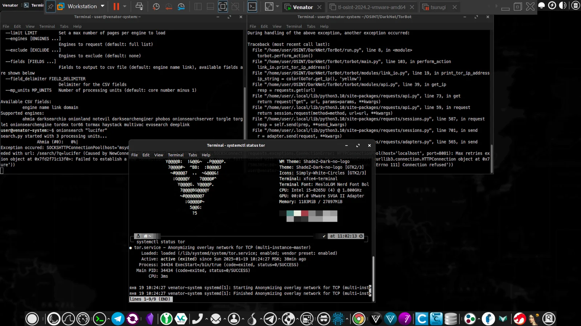581x326 pixels.
Task: Close the tsurugi tab
Action: 454,7
